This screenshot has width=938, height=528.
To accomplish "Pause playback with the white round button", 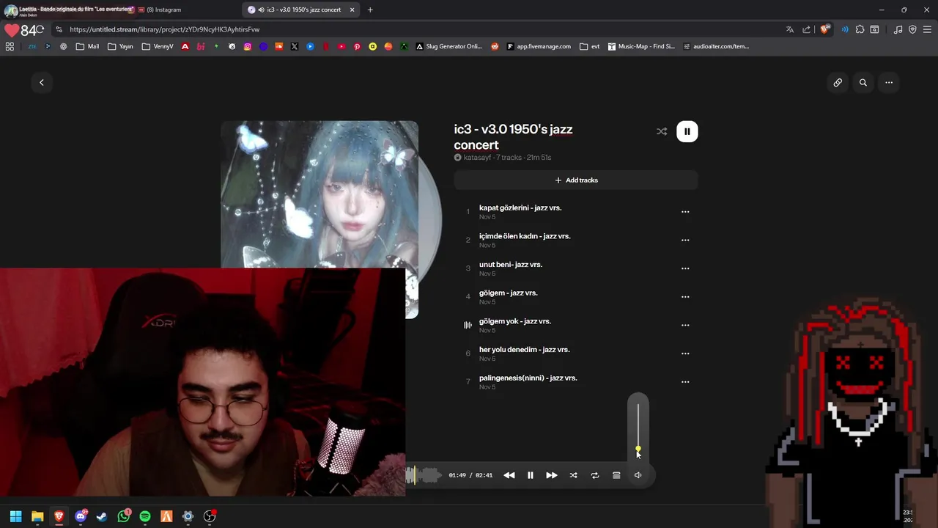I will tap(687, 131).
